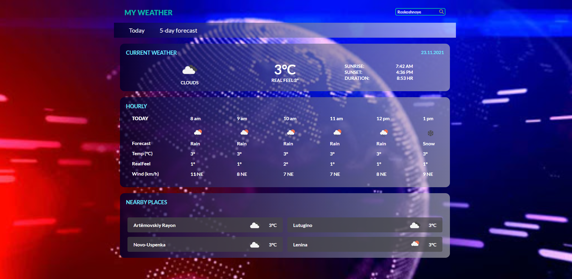Open the 5-day forecast tab
This screenshot has height=279, width=572.
click(x=178, y=31)
